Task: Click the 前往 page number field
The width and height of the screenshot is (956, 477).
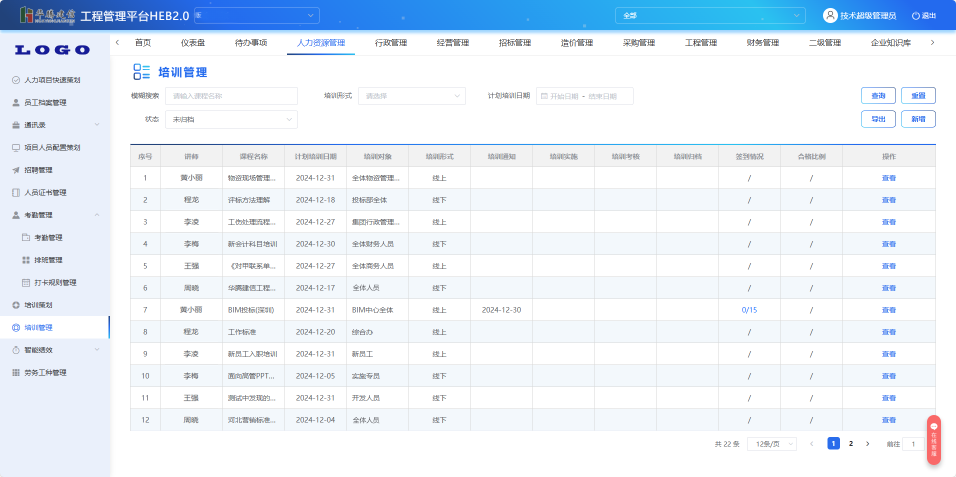Action: 913,444
